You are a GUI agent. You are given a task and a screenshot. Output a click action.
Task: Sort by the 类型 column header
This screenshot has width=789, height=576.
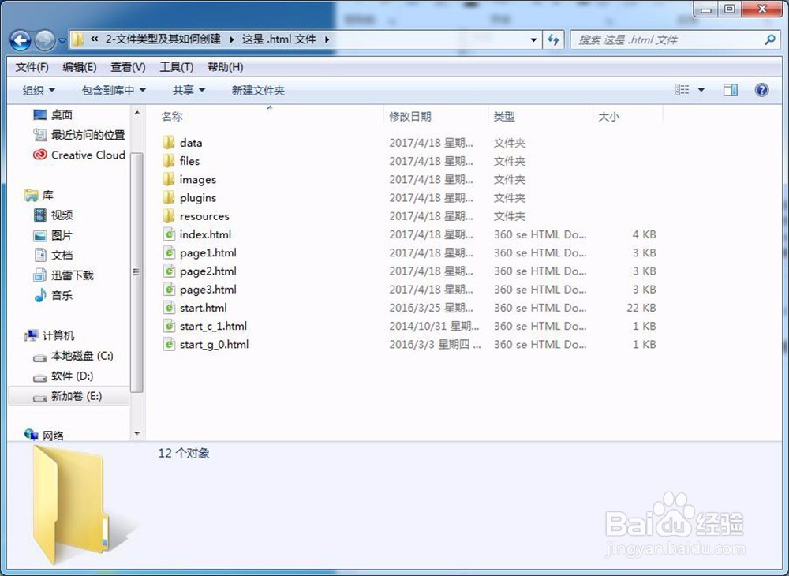click(x=540, y=116)
